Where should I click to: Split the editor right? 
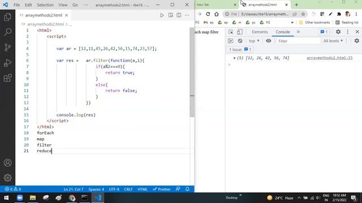(179, 15)
